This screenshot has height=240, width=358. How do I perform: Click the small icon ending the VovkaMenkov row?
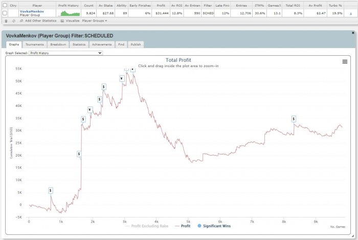[351, 13]
